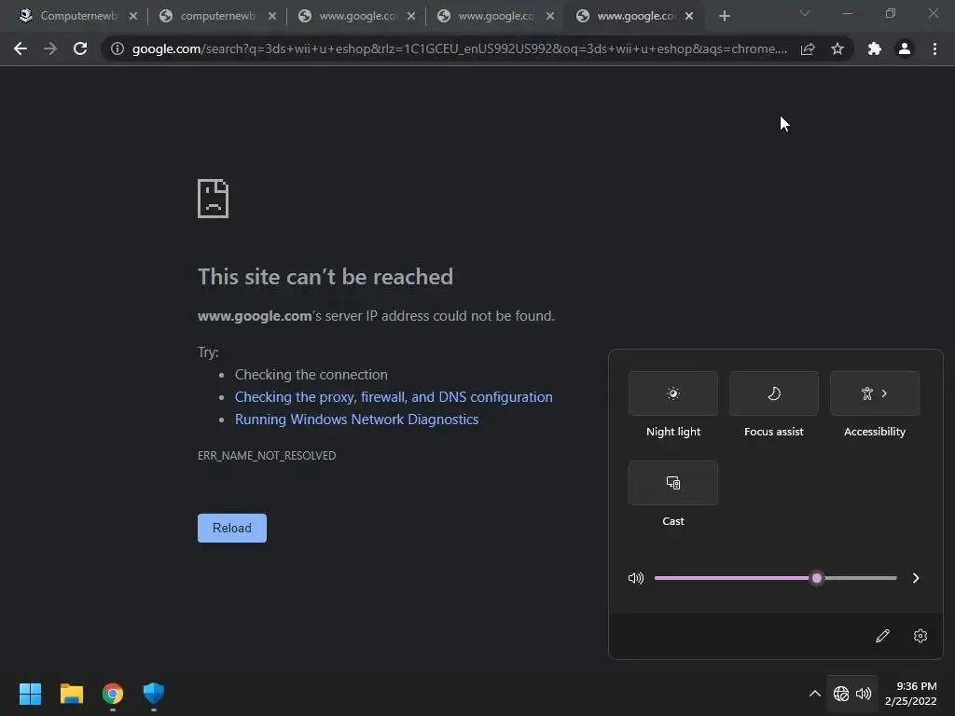Run Windows Network Diagnostics link

click(x=356, y=420)
